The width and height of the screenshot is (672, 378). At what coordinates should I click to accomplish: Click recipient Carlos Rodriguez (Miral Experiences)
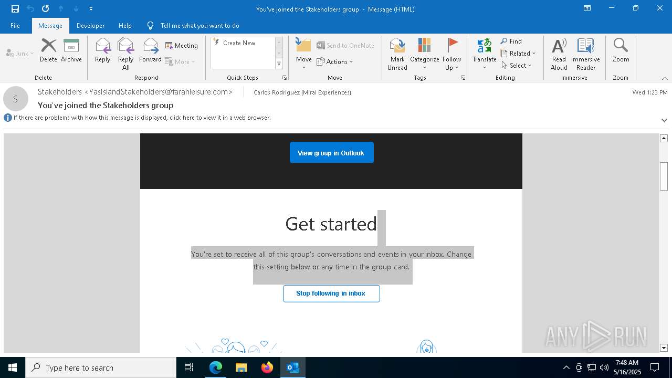pos(302,92)
